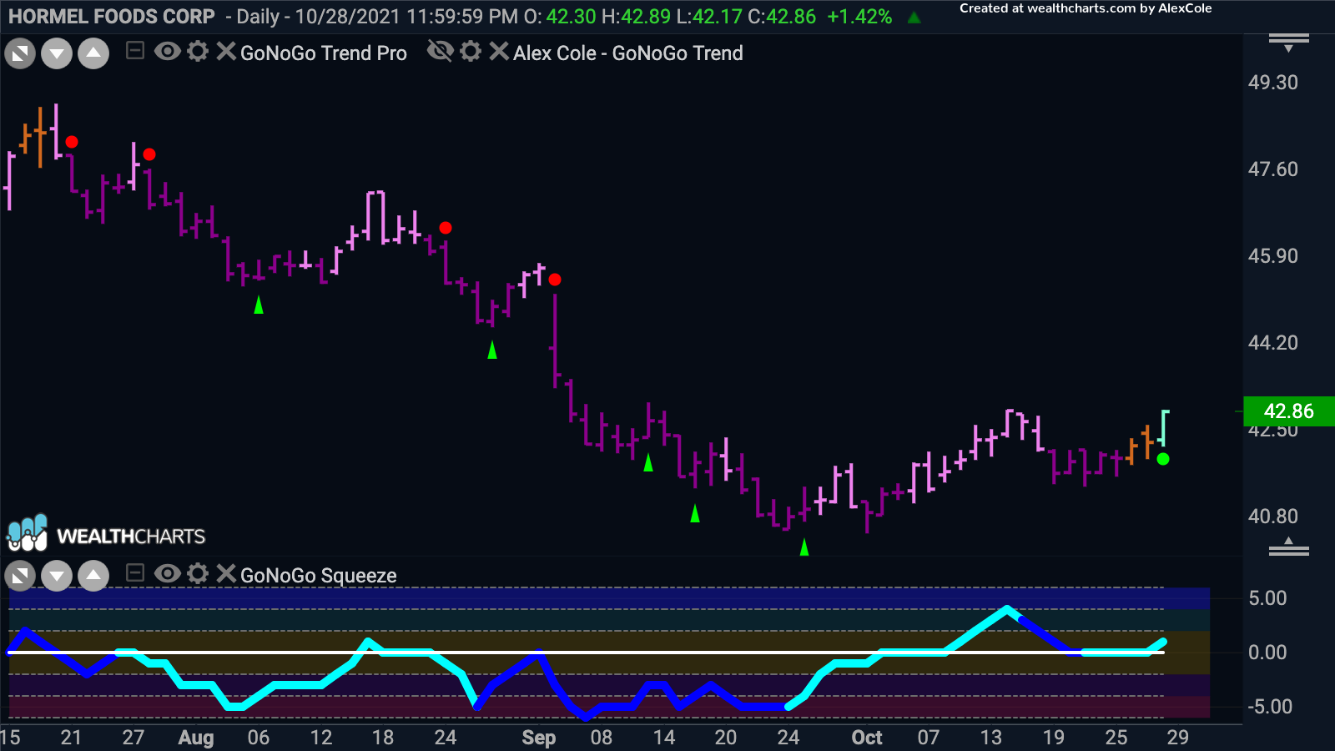
Task: Move the Squeeze pane up with arrow button
Action: [x=93, y=576]
